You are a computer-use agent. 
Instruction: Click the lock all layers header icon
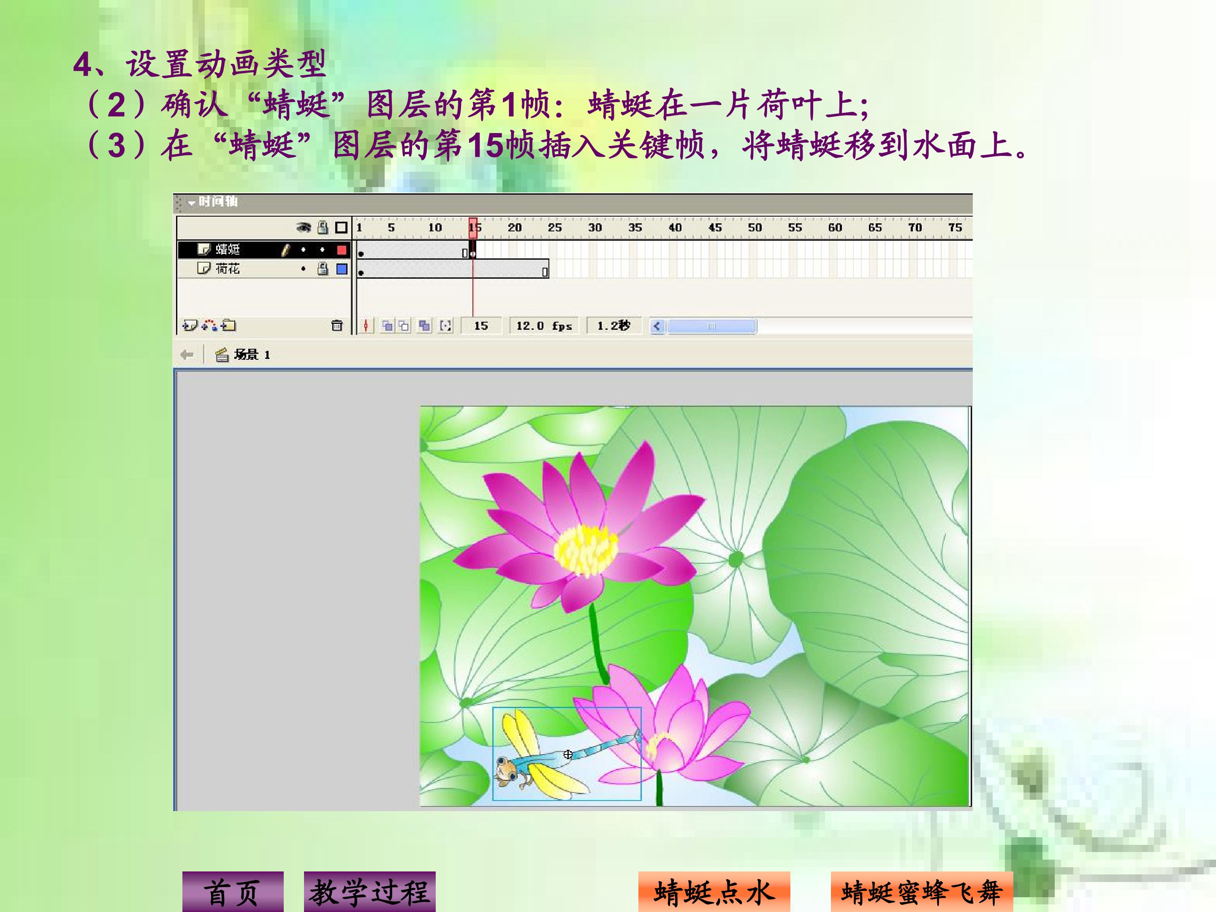click(x=323, y=227)
